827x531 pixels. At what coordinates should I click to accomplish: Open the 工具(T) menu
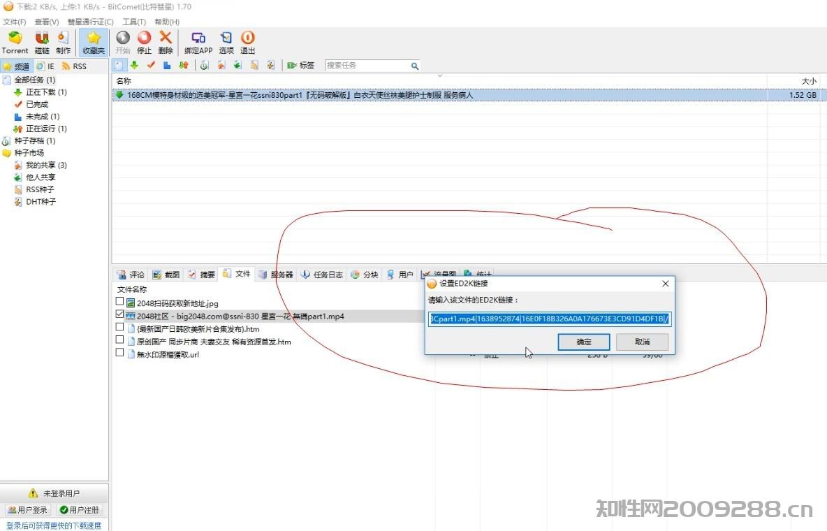pos(133,22)
